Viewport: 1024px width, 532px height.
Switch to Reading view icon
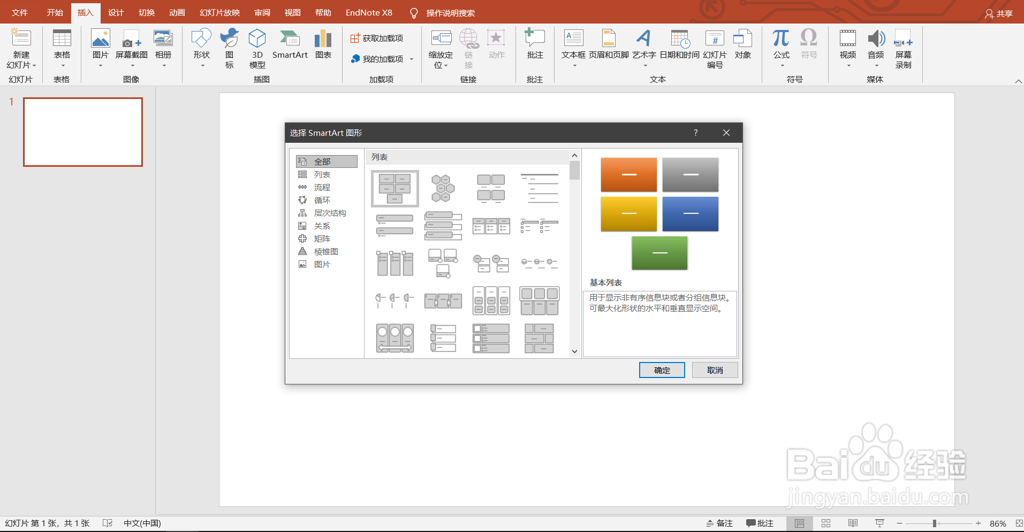pyautogui.click(x=853, y=523)
